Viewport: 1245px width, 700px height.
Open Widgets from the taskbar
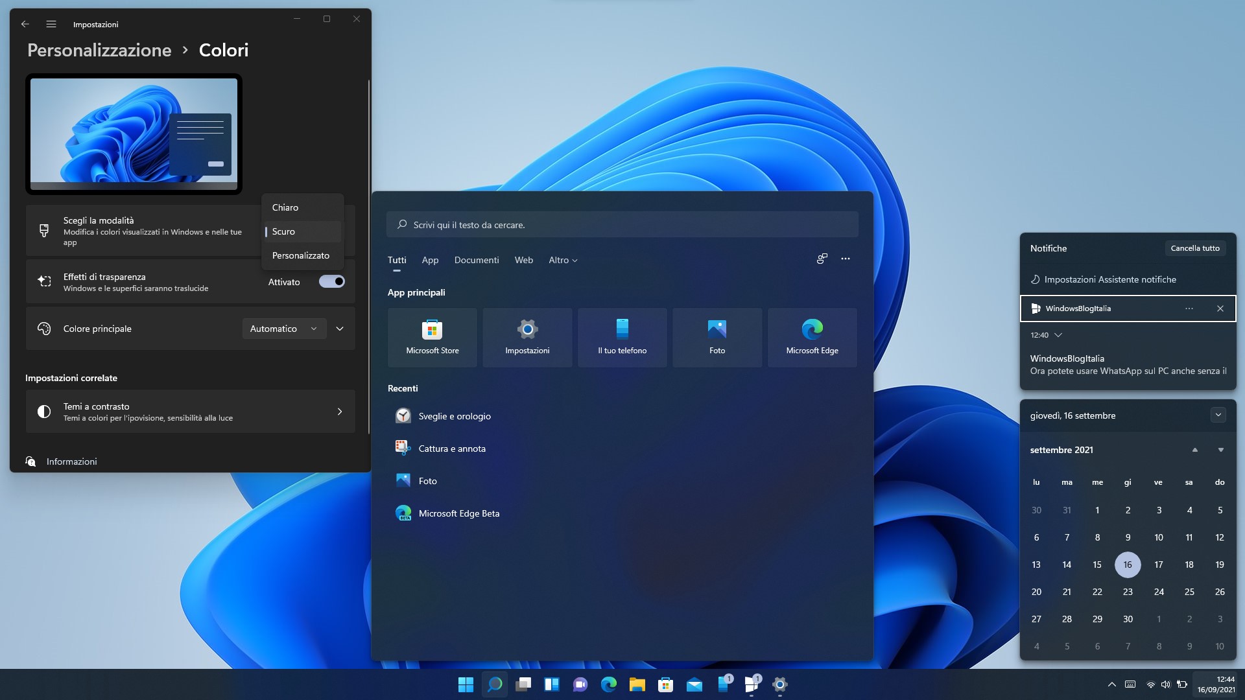tap(552, 684)
